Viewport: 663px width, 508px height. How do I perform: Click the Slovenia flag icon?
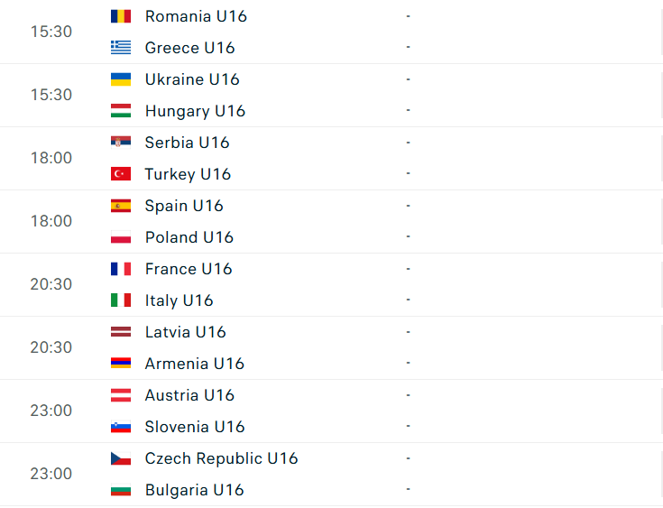[x=121, y=427]
